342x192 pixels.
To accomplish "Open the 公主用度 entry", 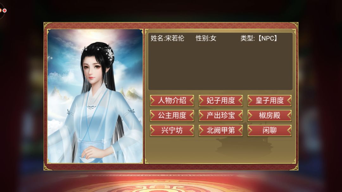I will pyautogui.click(x=172, y=116).
